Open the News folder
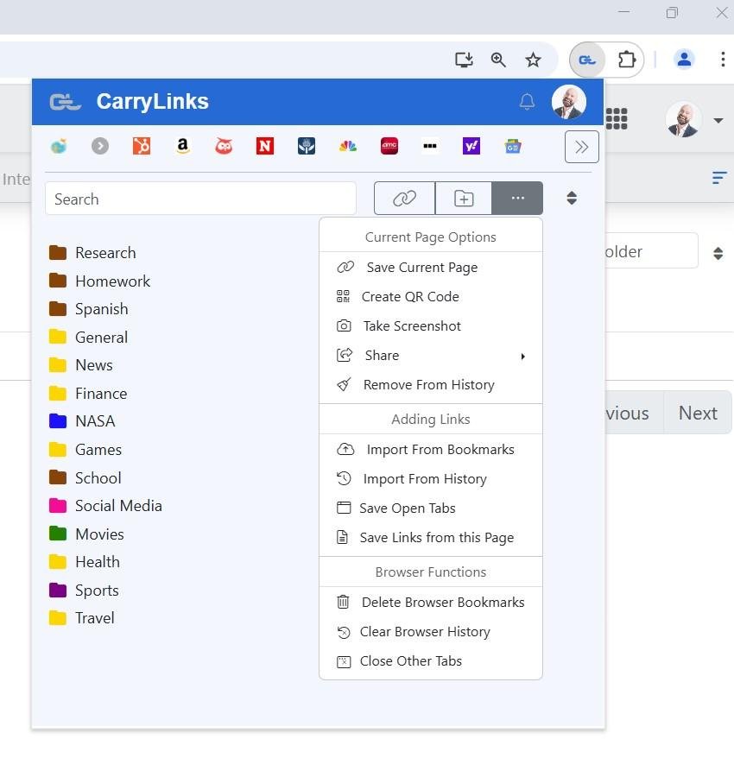This screenshot has height=758, width=734. click(81, 365)
